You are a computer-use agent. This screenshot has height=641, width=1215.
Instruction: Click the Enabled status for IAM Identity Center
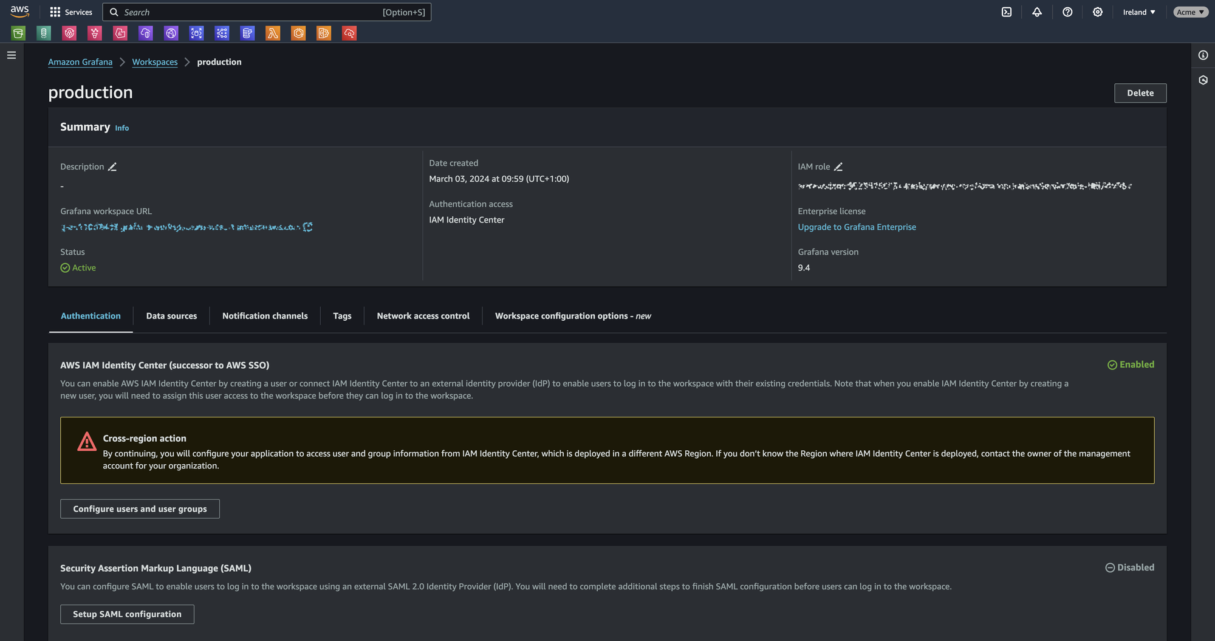[x=1131, y=365]
